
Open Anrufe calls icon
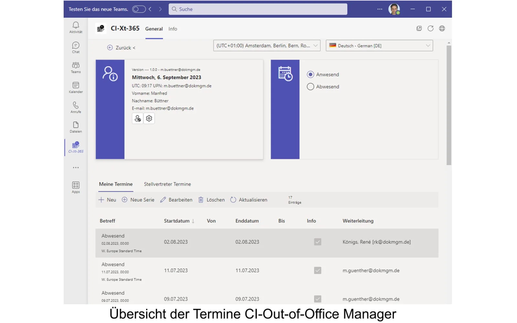click(76, 107)
